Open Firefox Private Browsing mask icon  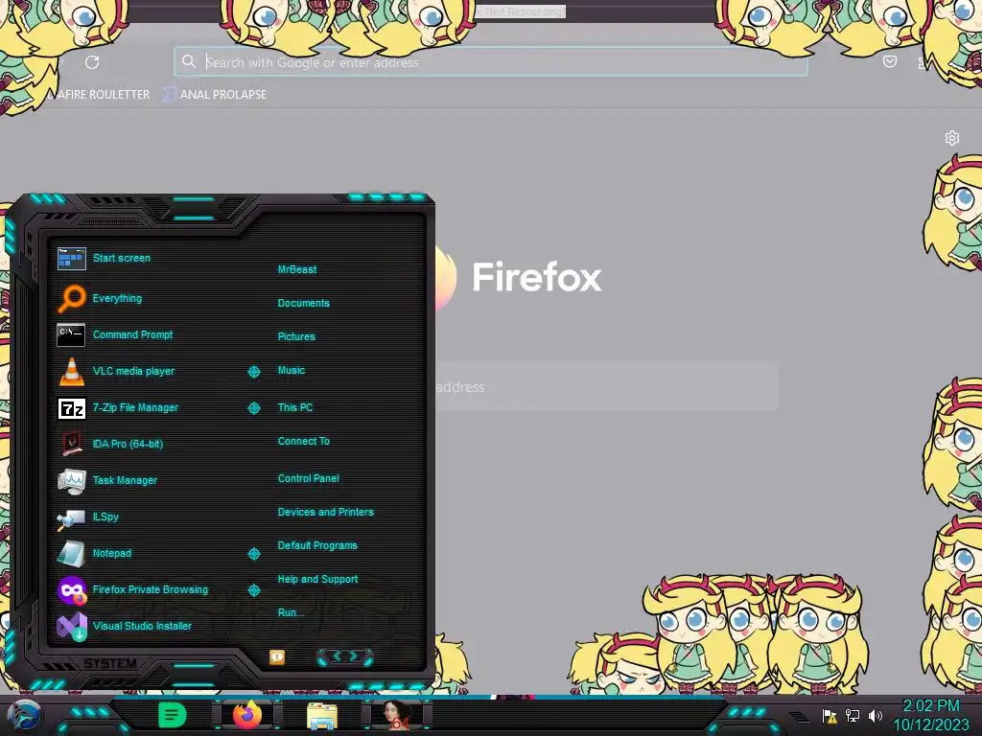pos(71,590)
